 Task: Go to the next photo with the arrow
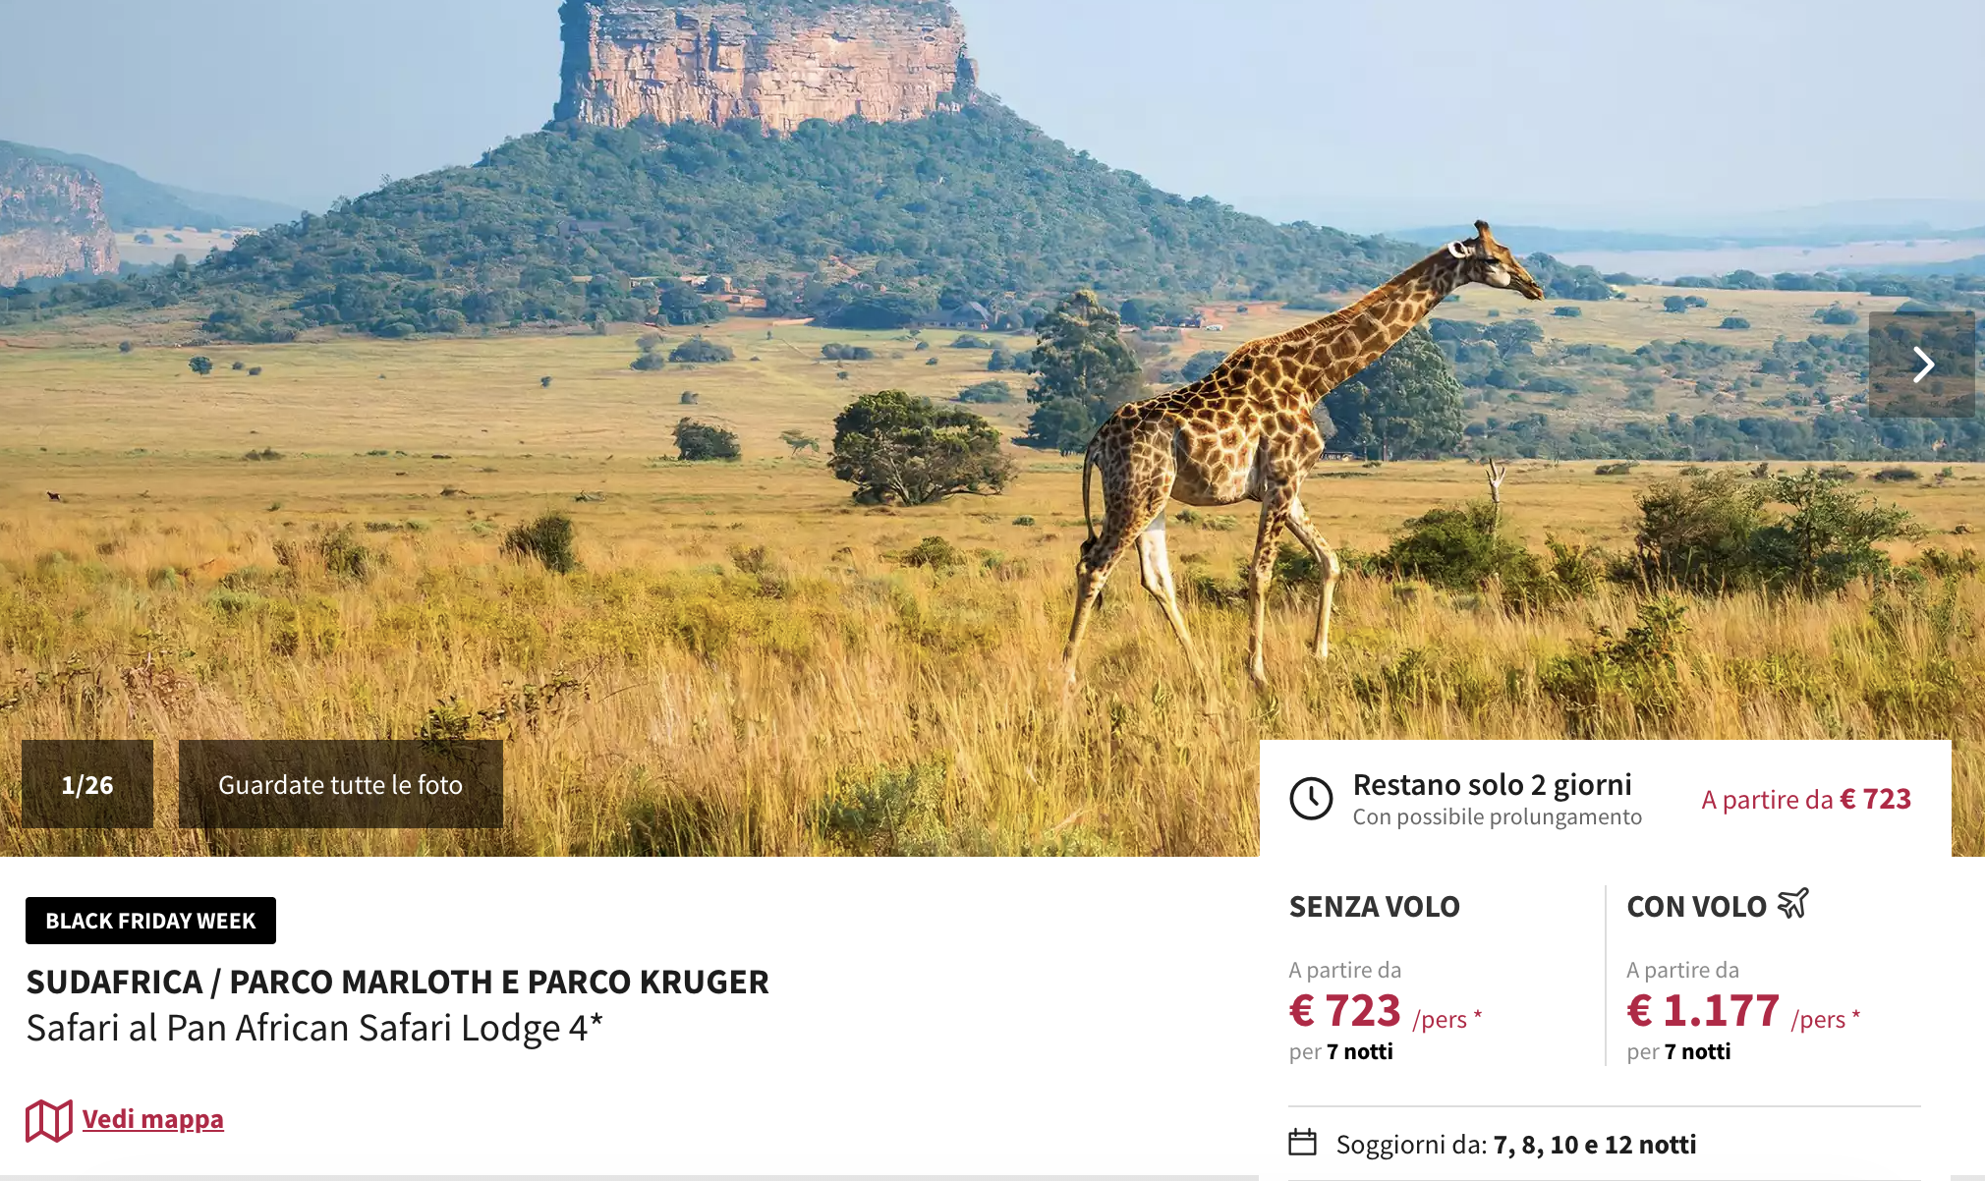(x=1921, y=365)
